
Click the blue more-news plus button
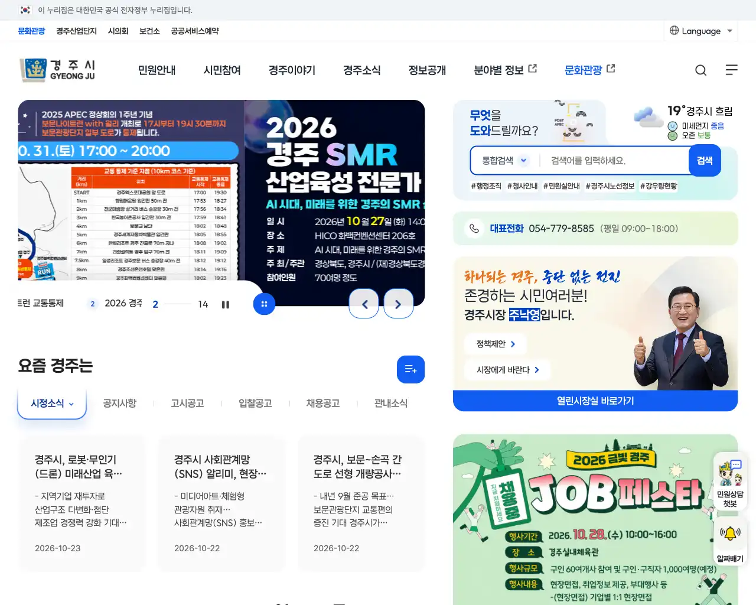(x=410, y=369)
